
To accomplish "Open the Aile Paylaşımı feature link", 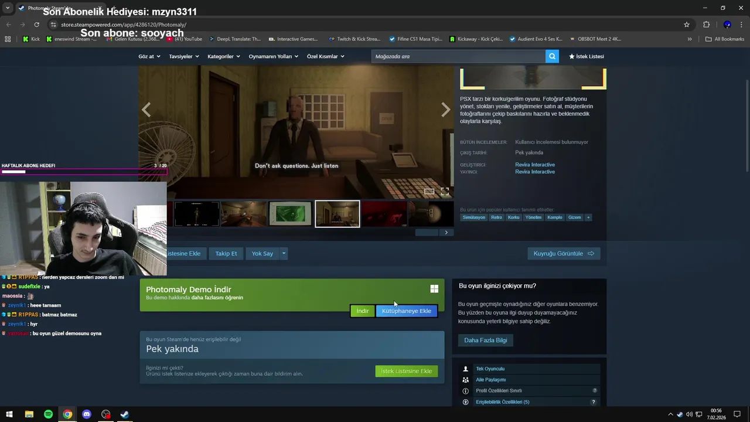I will [x=491, y=380].
